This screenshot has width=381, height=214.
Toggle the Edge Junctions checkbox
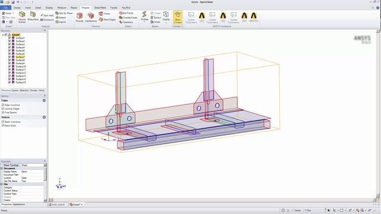coord(3,105)
